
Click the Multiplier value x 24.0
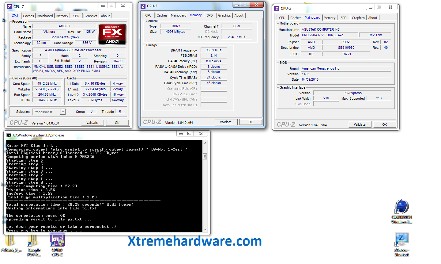click(x=47, y=89)
